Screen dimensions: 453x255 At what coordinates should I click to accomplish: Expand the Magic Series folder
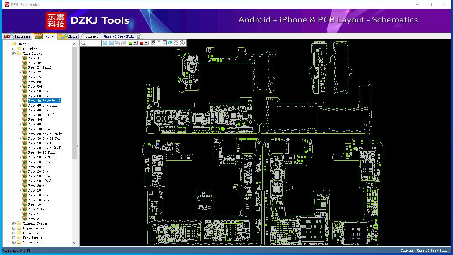point(14,242)
